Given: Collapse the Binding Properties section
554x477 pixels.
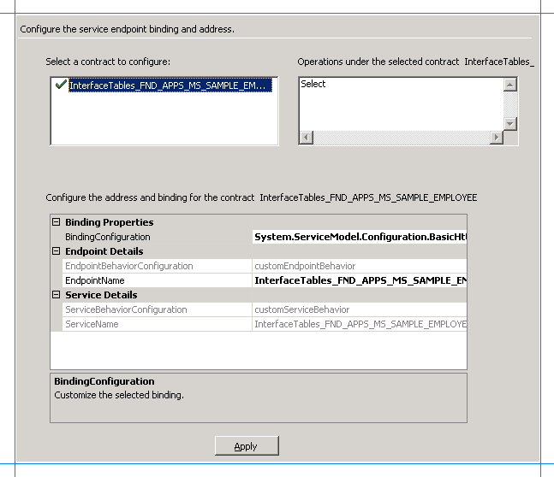Looking at the screenshot, I should pyautogui.click(x=56, y=222).
